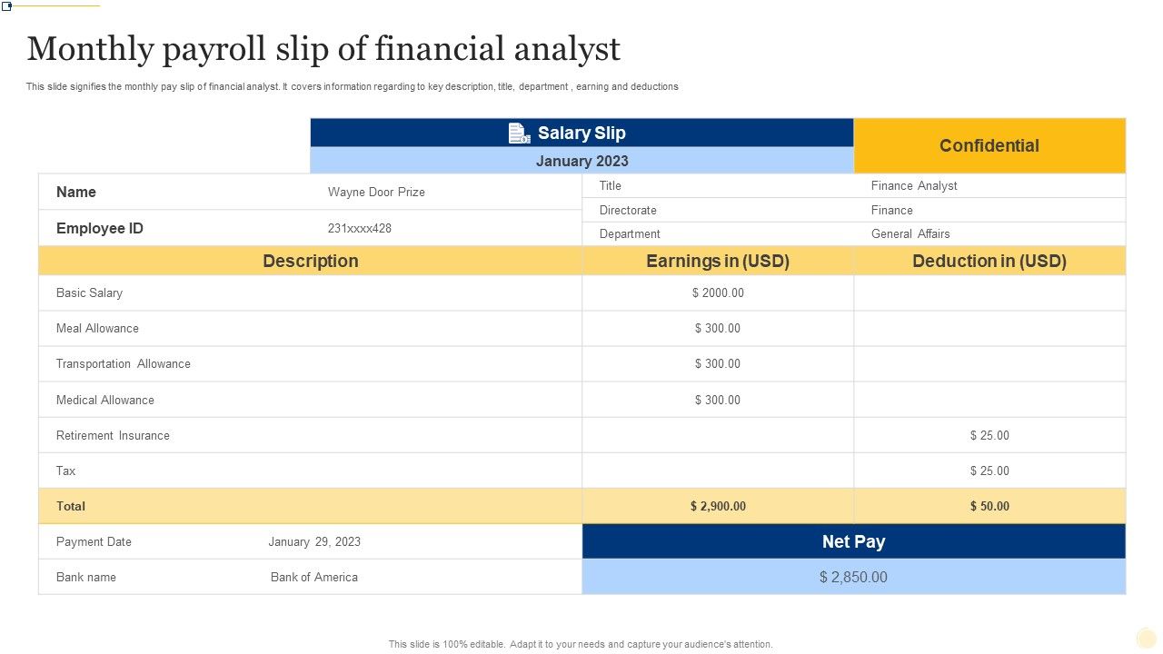Image resolution: width=1163 pixels, height=654 pixels.
Task: Click the 'Earnings in (USD)' column header
Action: (x=718, y=261)
